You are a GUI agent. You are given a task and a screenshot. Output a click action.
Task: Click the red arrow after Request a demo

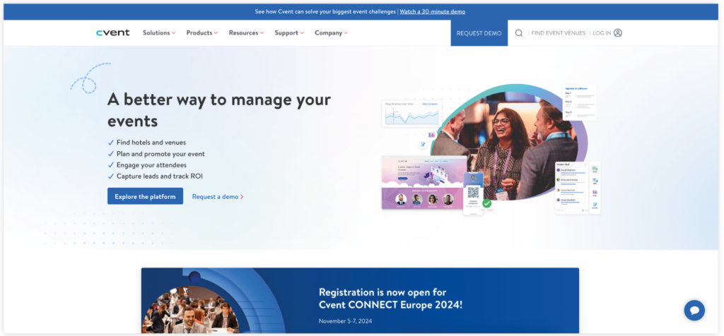click(242, 197)
